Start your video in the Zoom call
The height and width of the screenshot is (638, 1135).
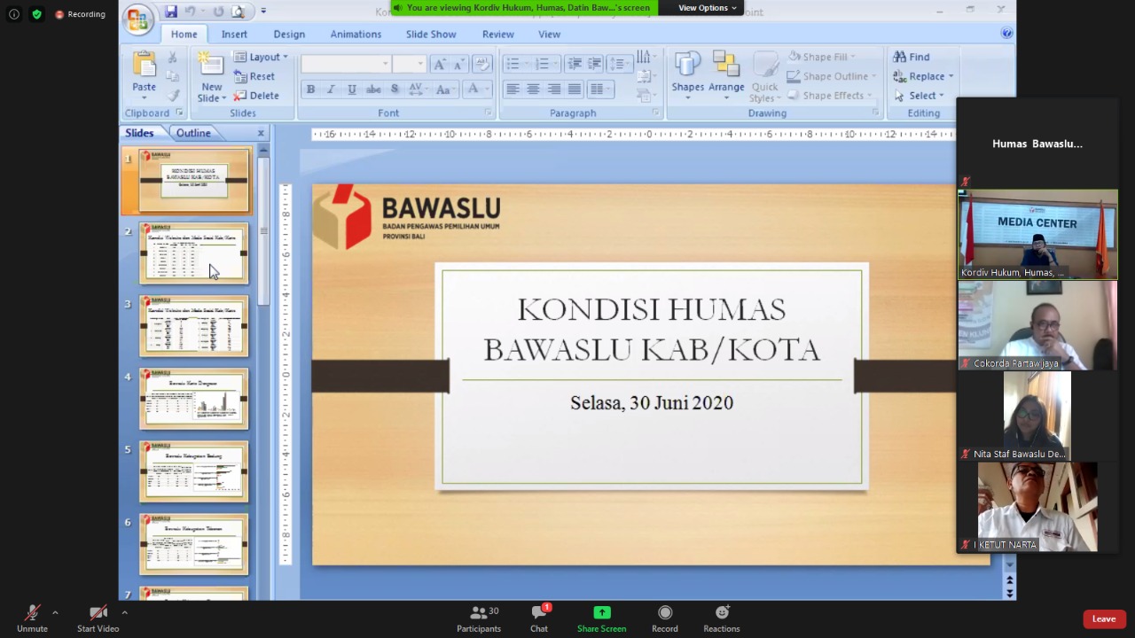(98, 618)
